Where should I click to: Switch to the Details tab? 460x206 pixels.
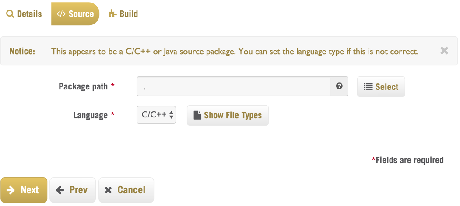coord(24,14)
